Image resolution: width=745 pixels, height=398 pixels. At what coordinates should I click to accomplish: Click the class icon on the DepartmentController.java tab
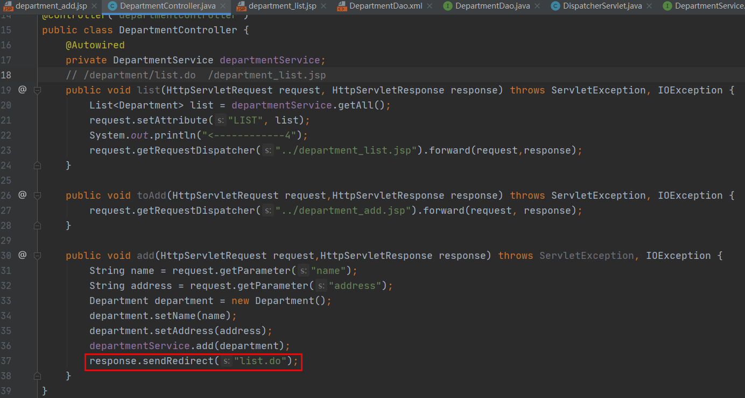pos(112,6)
